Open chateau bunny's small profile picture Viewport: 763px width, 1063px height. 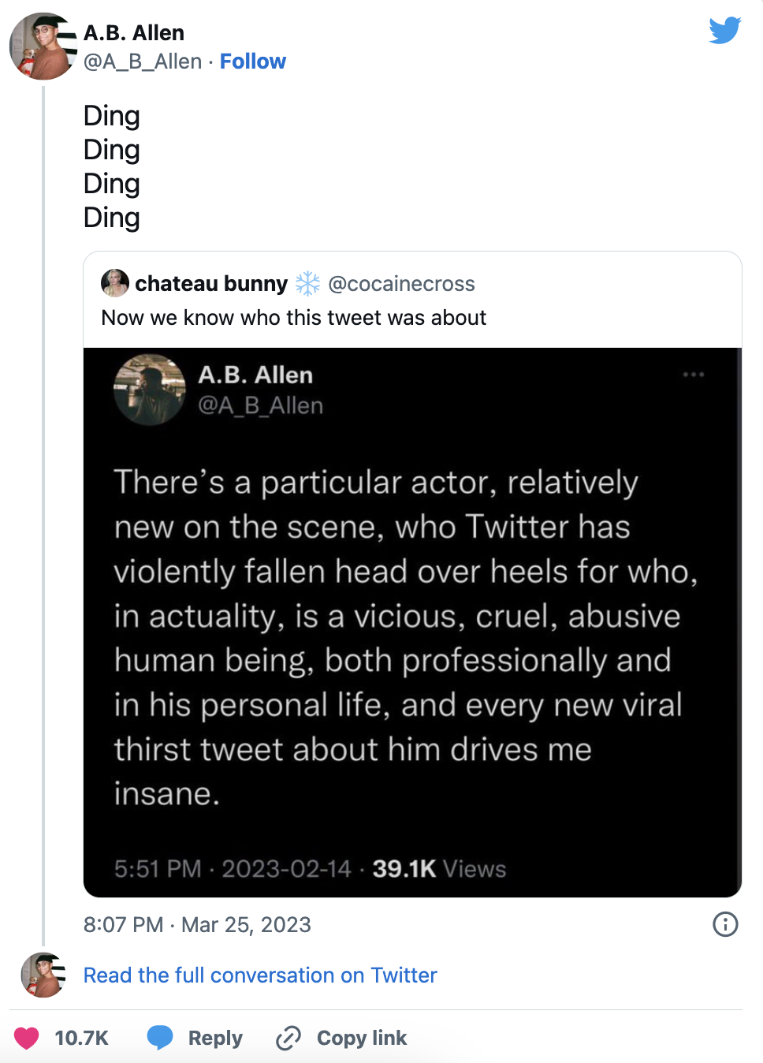[x=115, y=283]
